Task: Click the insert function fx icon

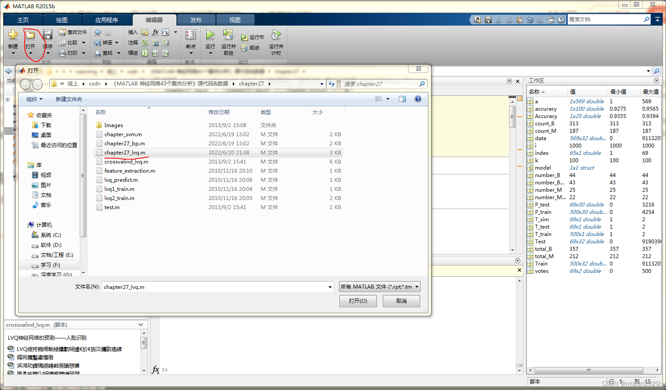Action: click(x=155, y=32)
